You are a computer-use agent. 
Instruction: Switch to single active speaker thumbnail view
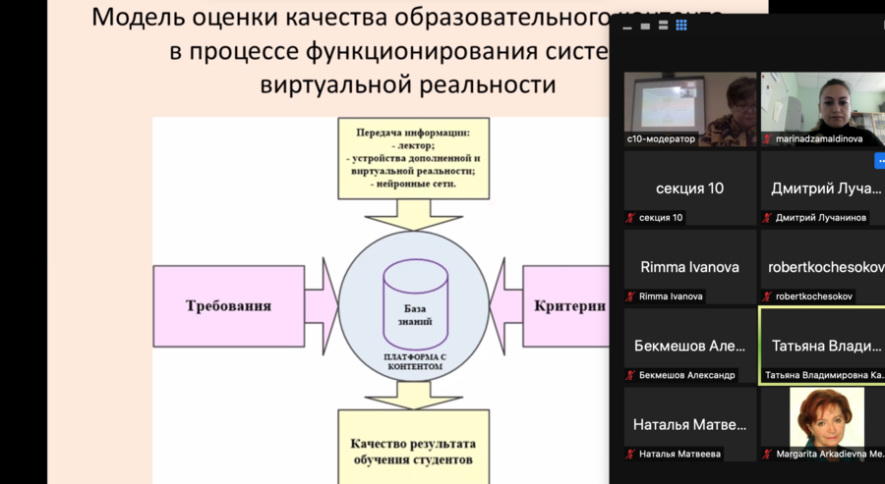643,26
